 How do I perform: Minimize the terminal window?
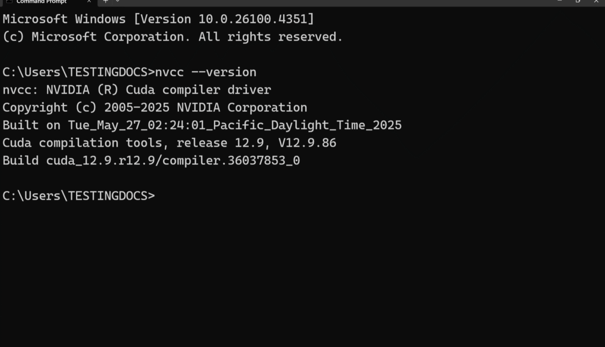(x=560, y=2)
